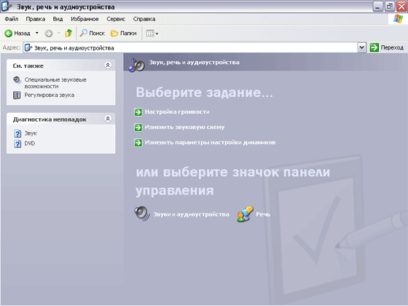
Task: Open the Вид menu
Action: coord(58,19)
